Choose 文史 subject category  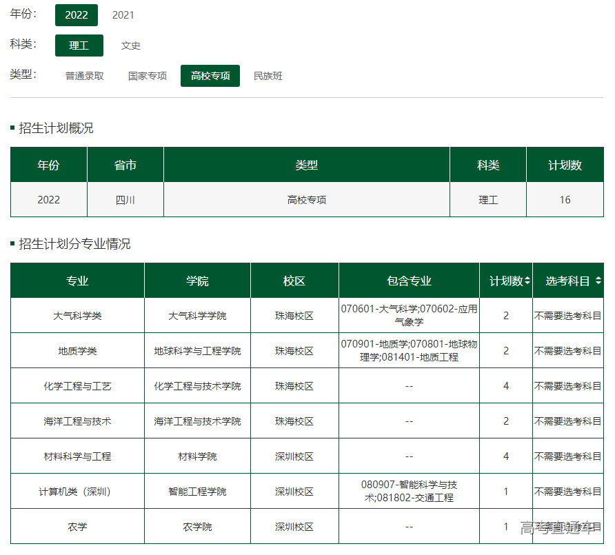[131, 46]
